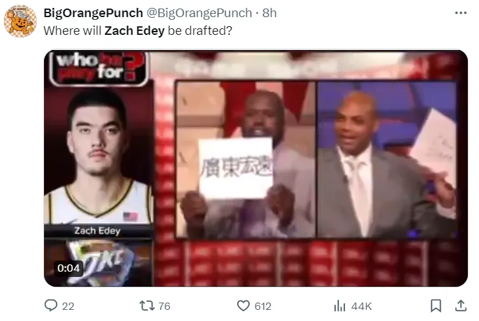Click the repost icon with 76
This screenshot has width=479, height=321.
(x=147, y=305)
